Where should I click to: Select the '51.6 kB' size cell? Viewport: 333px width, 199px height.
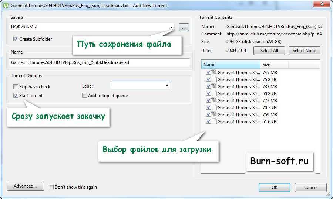[269, 121]
